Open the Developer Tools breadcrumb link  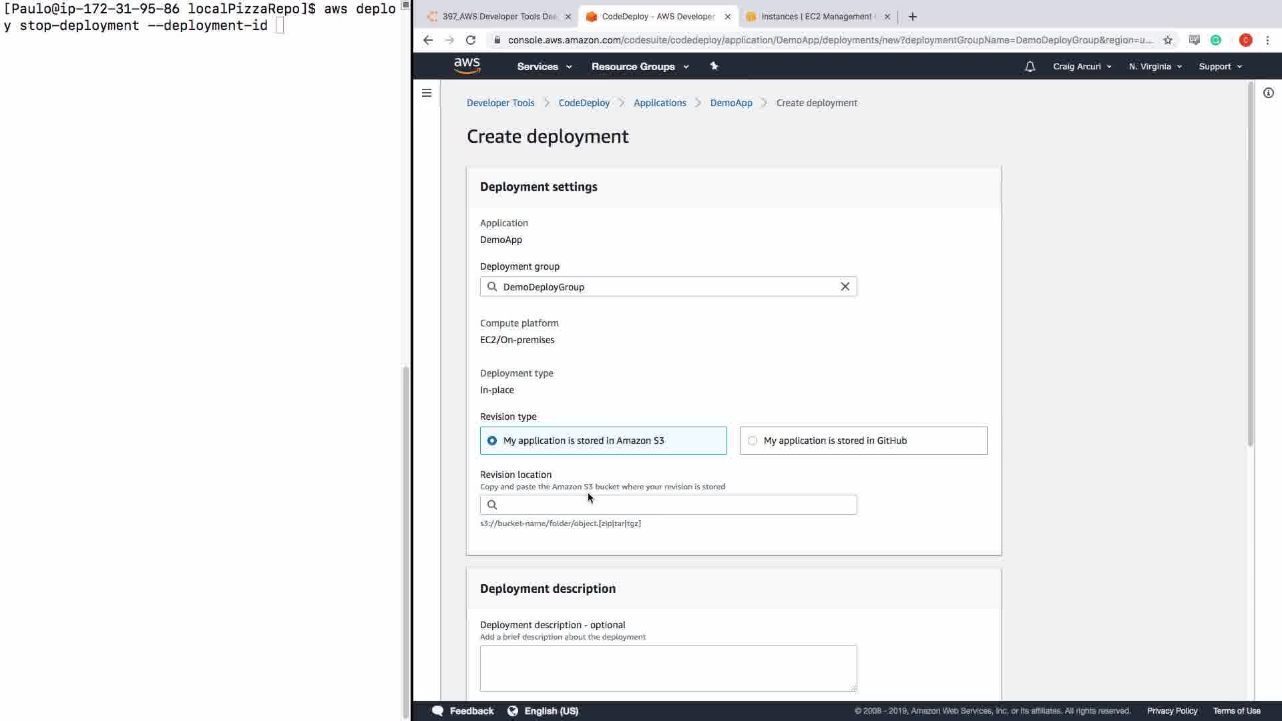[500, 103]
